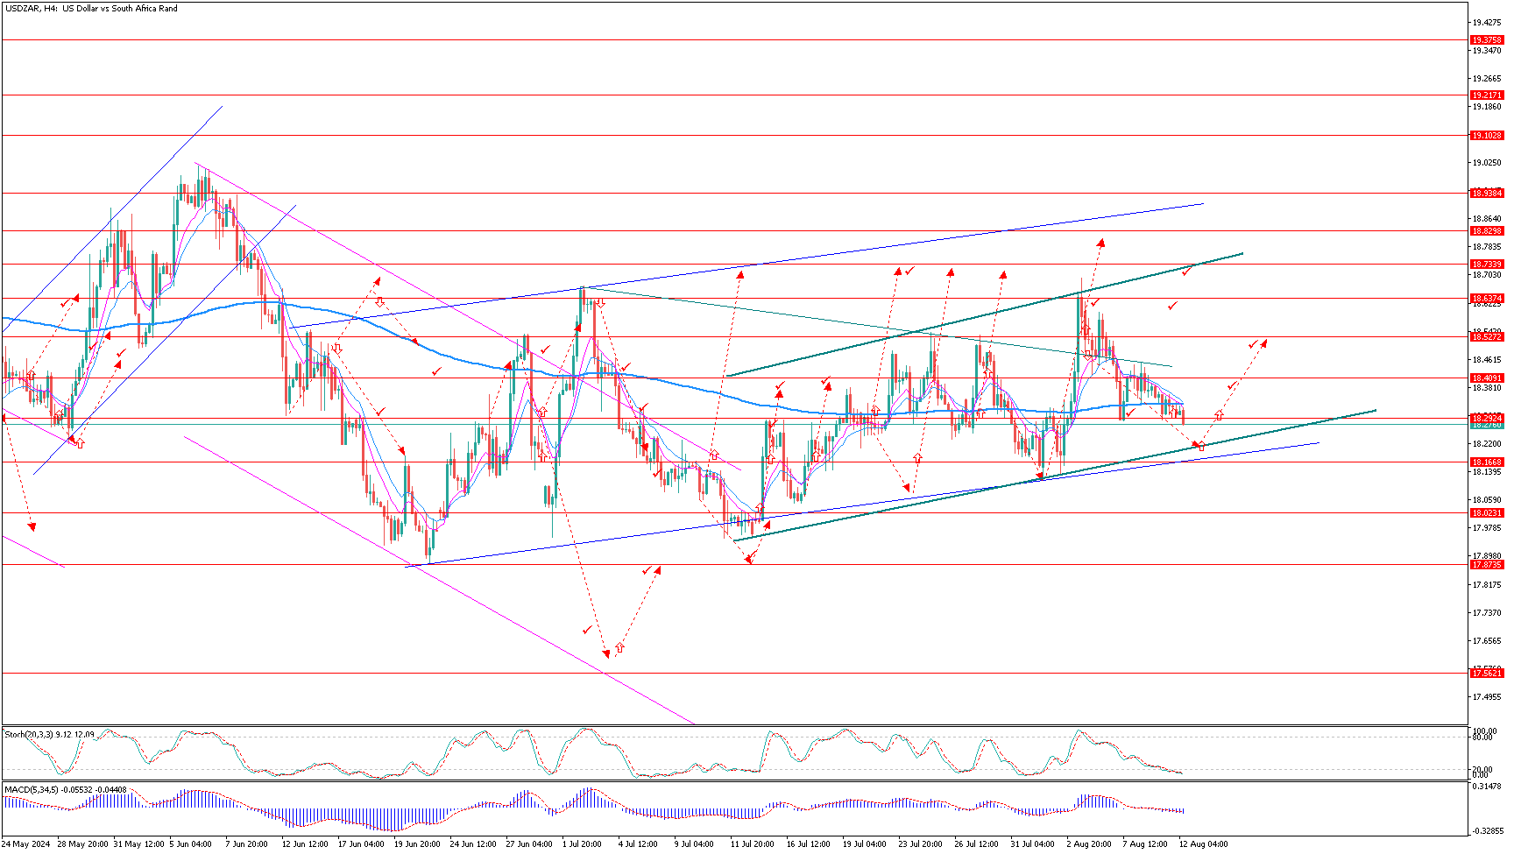Click the 2 Aug 20:00 time label

click(1089, 844)
